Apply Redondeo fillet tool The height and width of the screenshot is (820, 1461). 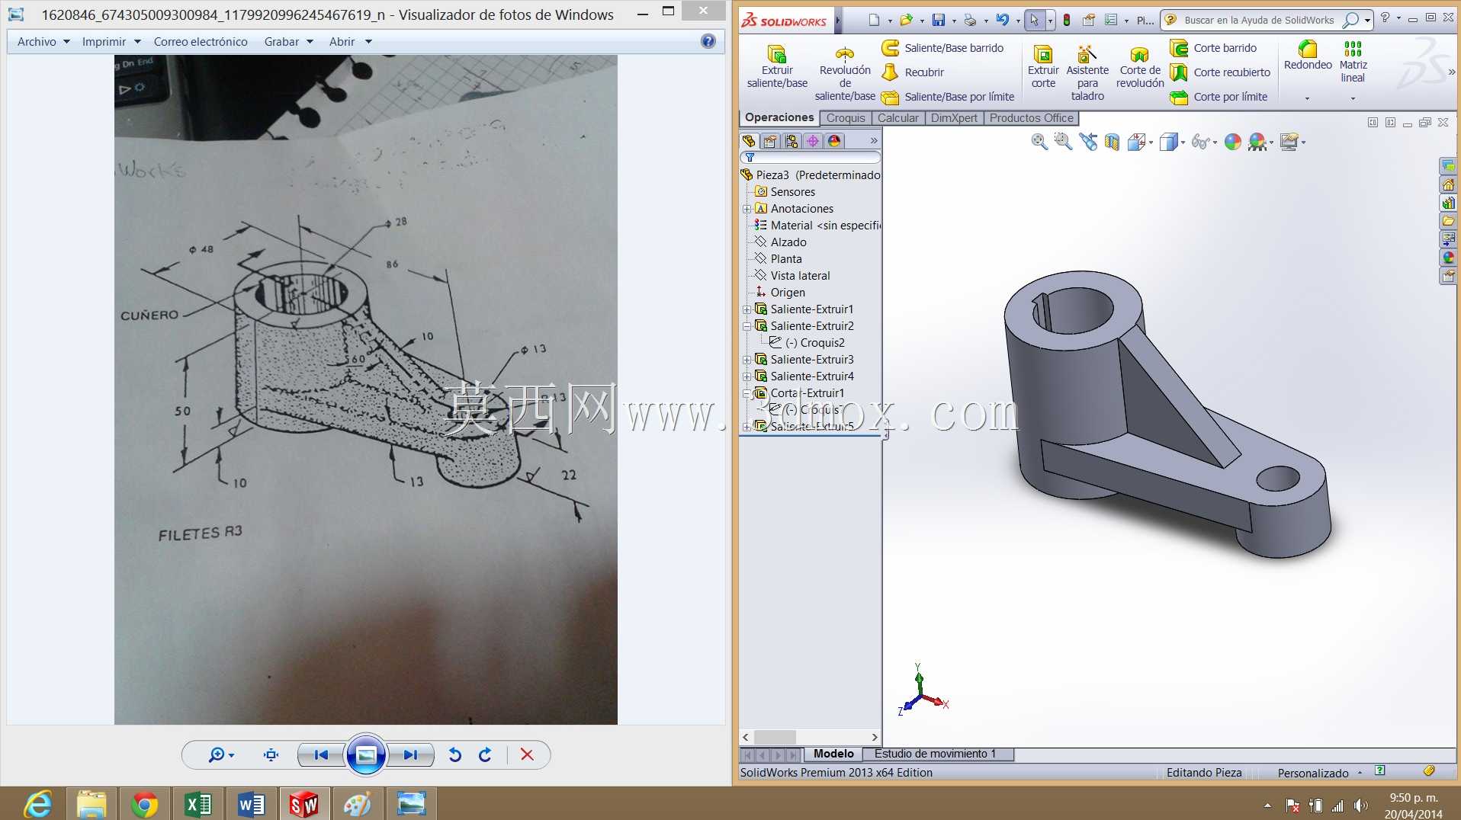1308,56
